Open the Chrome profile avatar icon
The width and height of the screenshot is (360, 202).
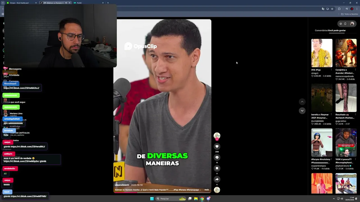pyautogui.click(x=352, y=9)
